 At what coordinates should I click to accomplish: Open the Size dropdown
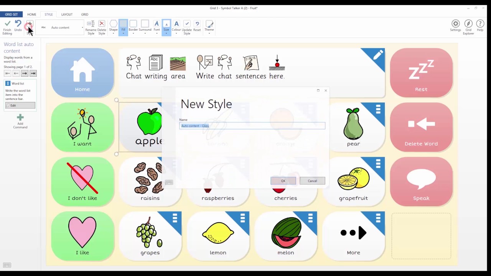coord(166,27)
